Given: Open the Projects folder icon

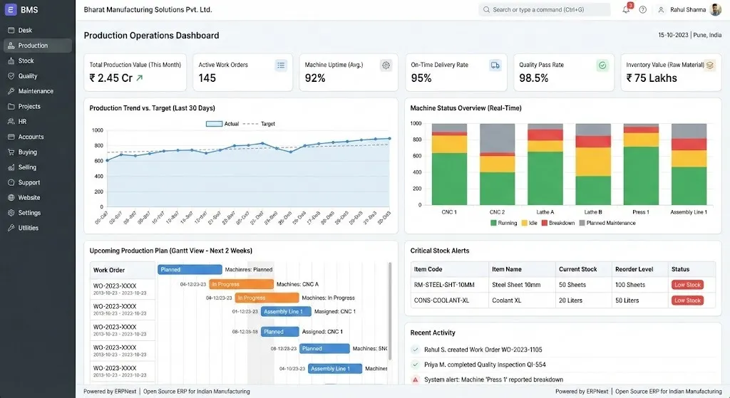Looking at the screenshot, I should pyautogui.click(x=11, y=107).
